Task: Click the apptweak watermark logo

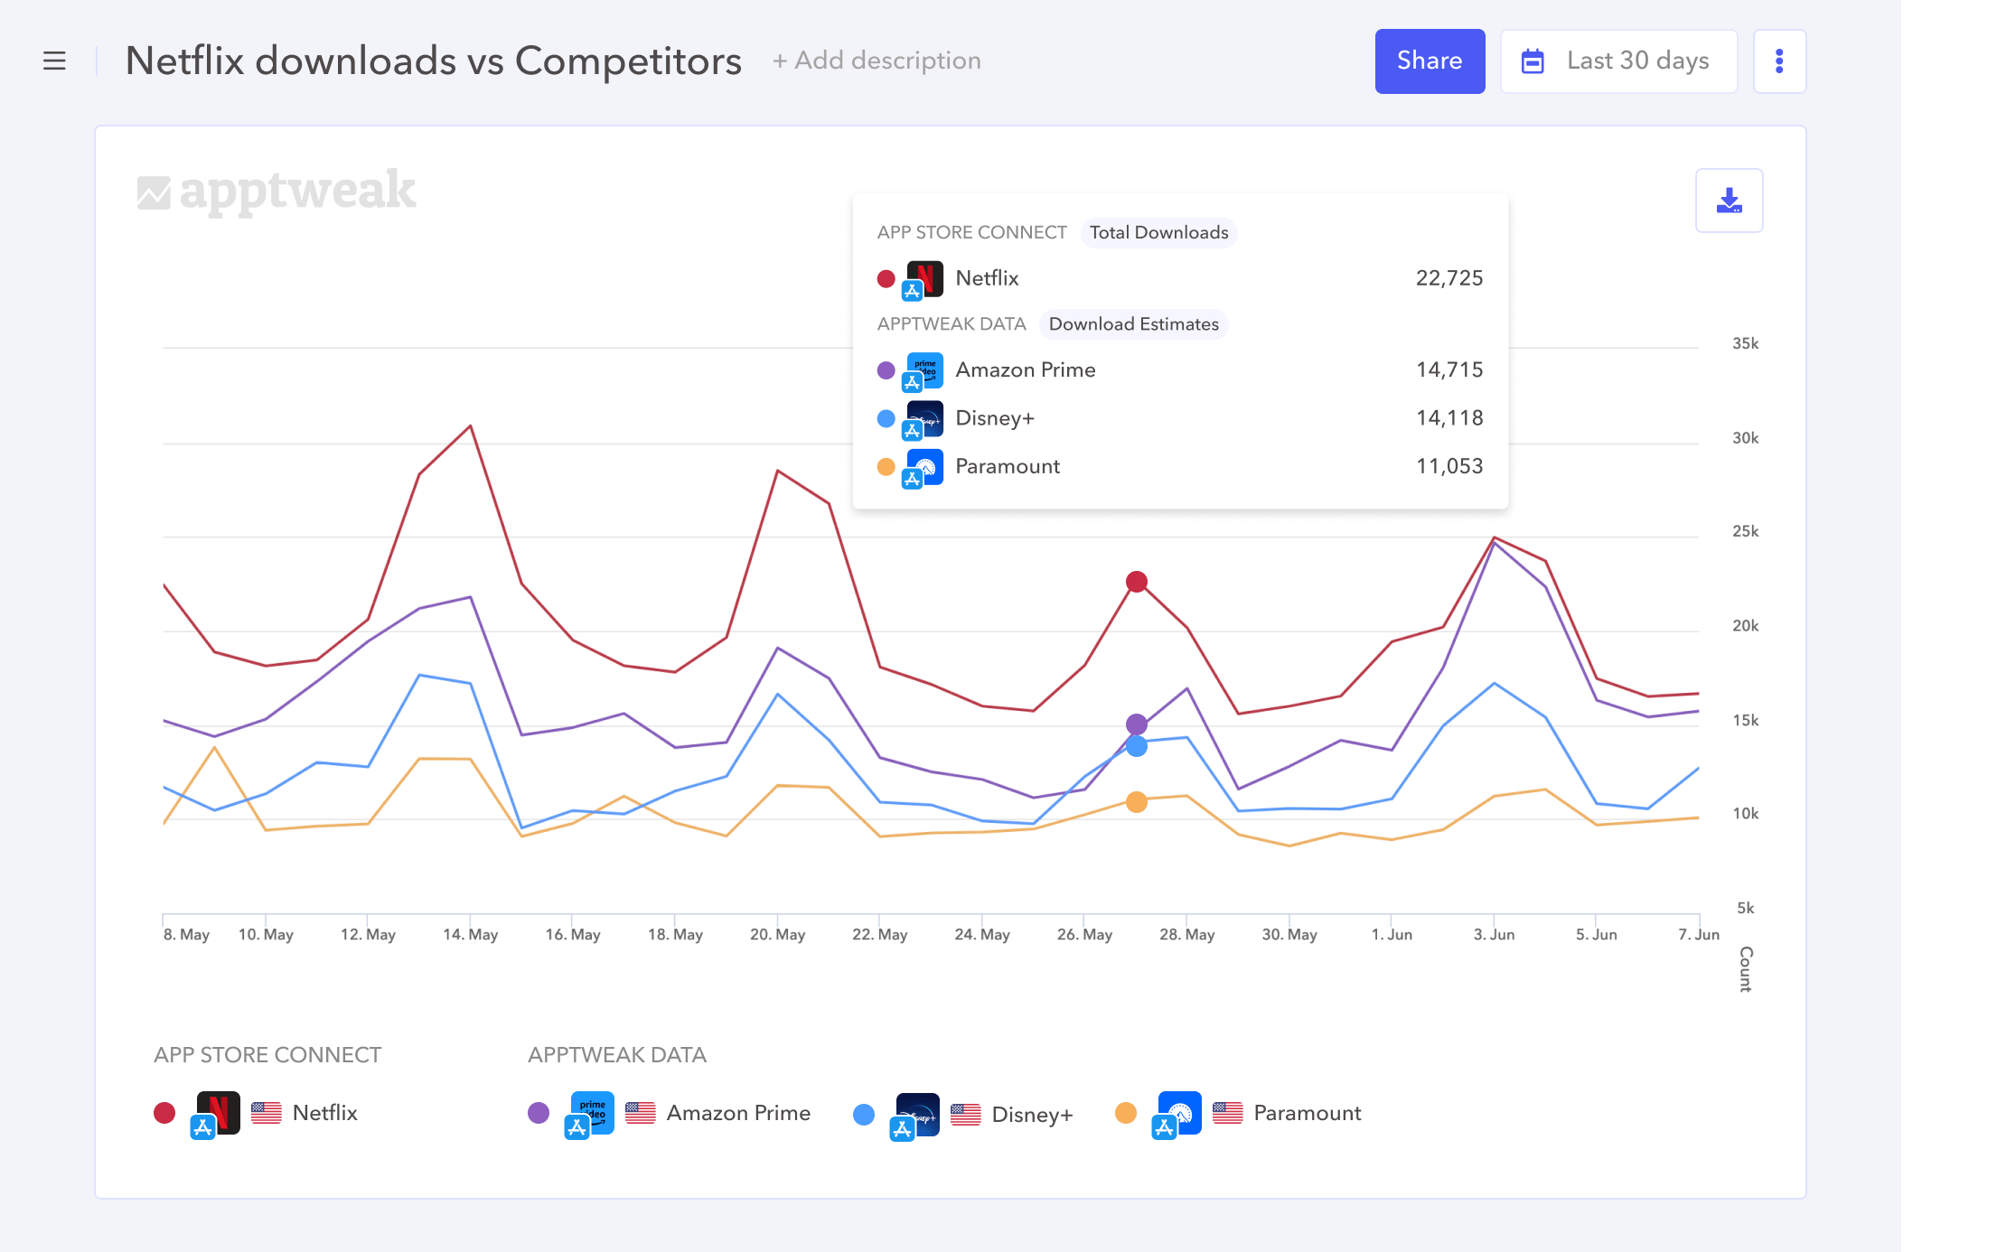Action: click(x=276, y=190)
